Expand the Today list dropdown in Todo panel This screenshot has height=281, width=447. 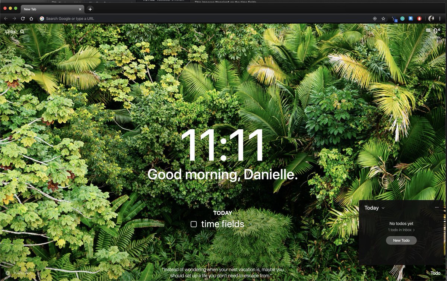pyautogui.click(x=375, y=208)
